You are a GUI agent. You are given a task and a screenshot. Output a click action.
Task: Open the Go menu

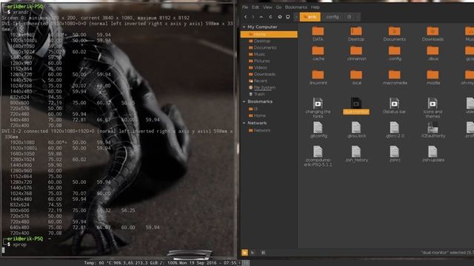click(x=278, y=7)
